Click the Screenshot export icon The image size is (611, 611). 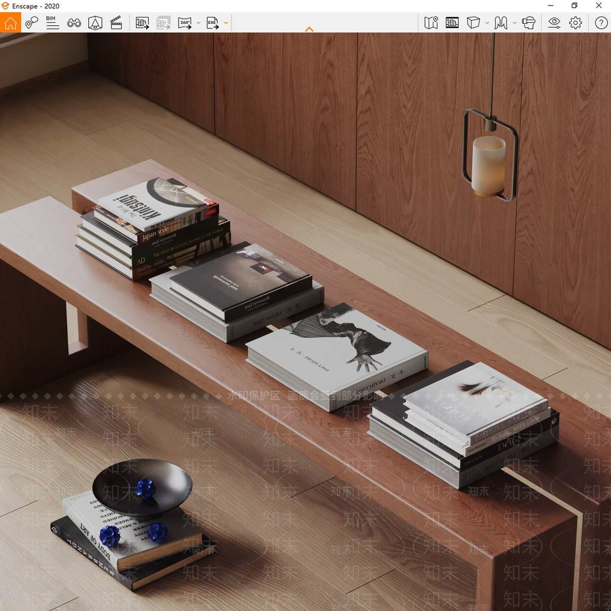[142, 23]
